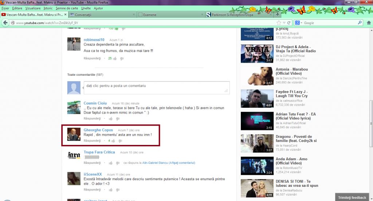Open iiSceneXX's channel link
Viewport: 373px width, 201px height.
[x=93, y=174]
